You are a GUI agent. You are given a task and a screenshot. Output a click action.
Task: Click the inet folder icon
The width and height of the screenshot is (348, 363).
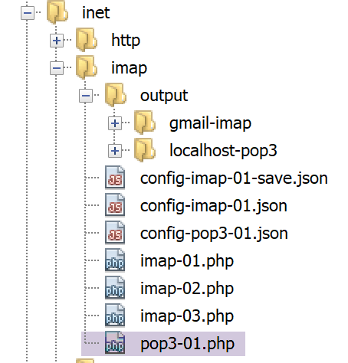(57, 12)
